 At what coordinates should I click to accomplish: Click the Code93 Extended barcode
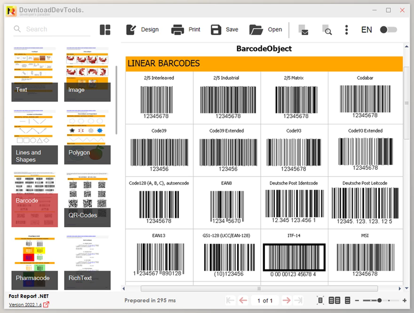pos(365,154)
